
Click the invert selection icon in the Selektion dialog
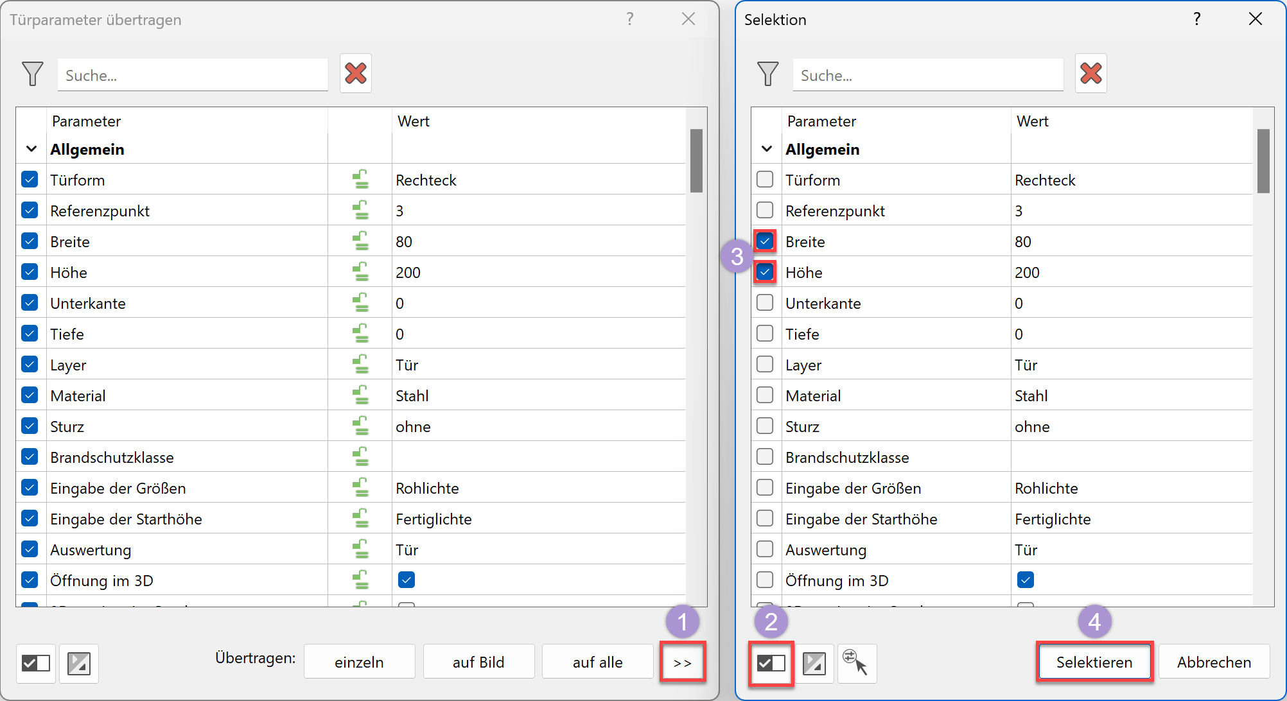pos(814,663)
